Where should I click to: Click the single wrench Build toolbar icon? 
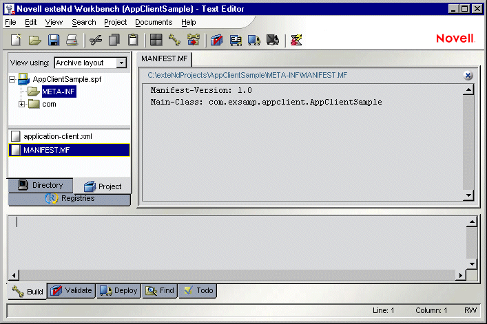click(174, 40)
